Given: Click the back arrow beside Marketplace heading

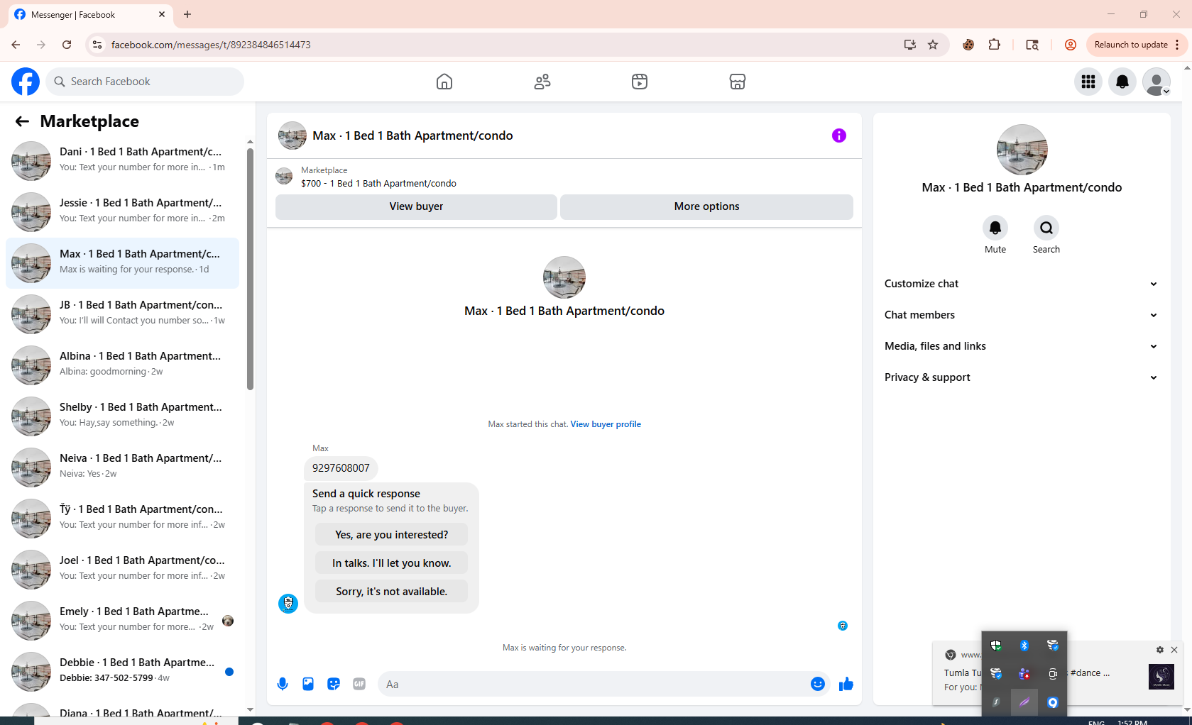Looking at the screenshot, I should click(x=22, y=121).
